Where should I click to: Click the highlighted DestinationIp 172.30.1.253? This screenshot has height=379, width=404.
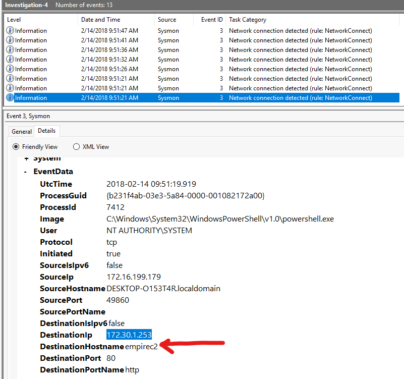point(129,335)
